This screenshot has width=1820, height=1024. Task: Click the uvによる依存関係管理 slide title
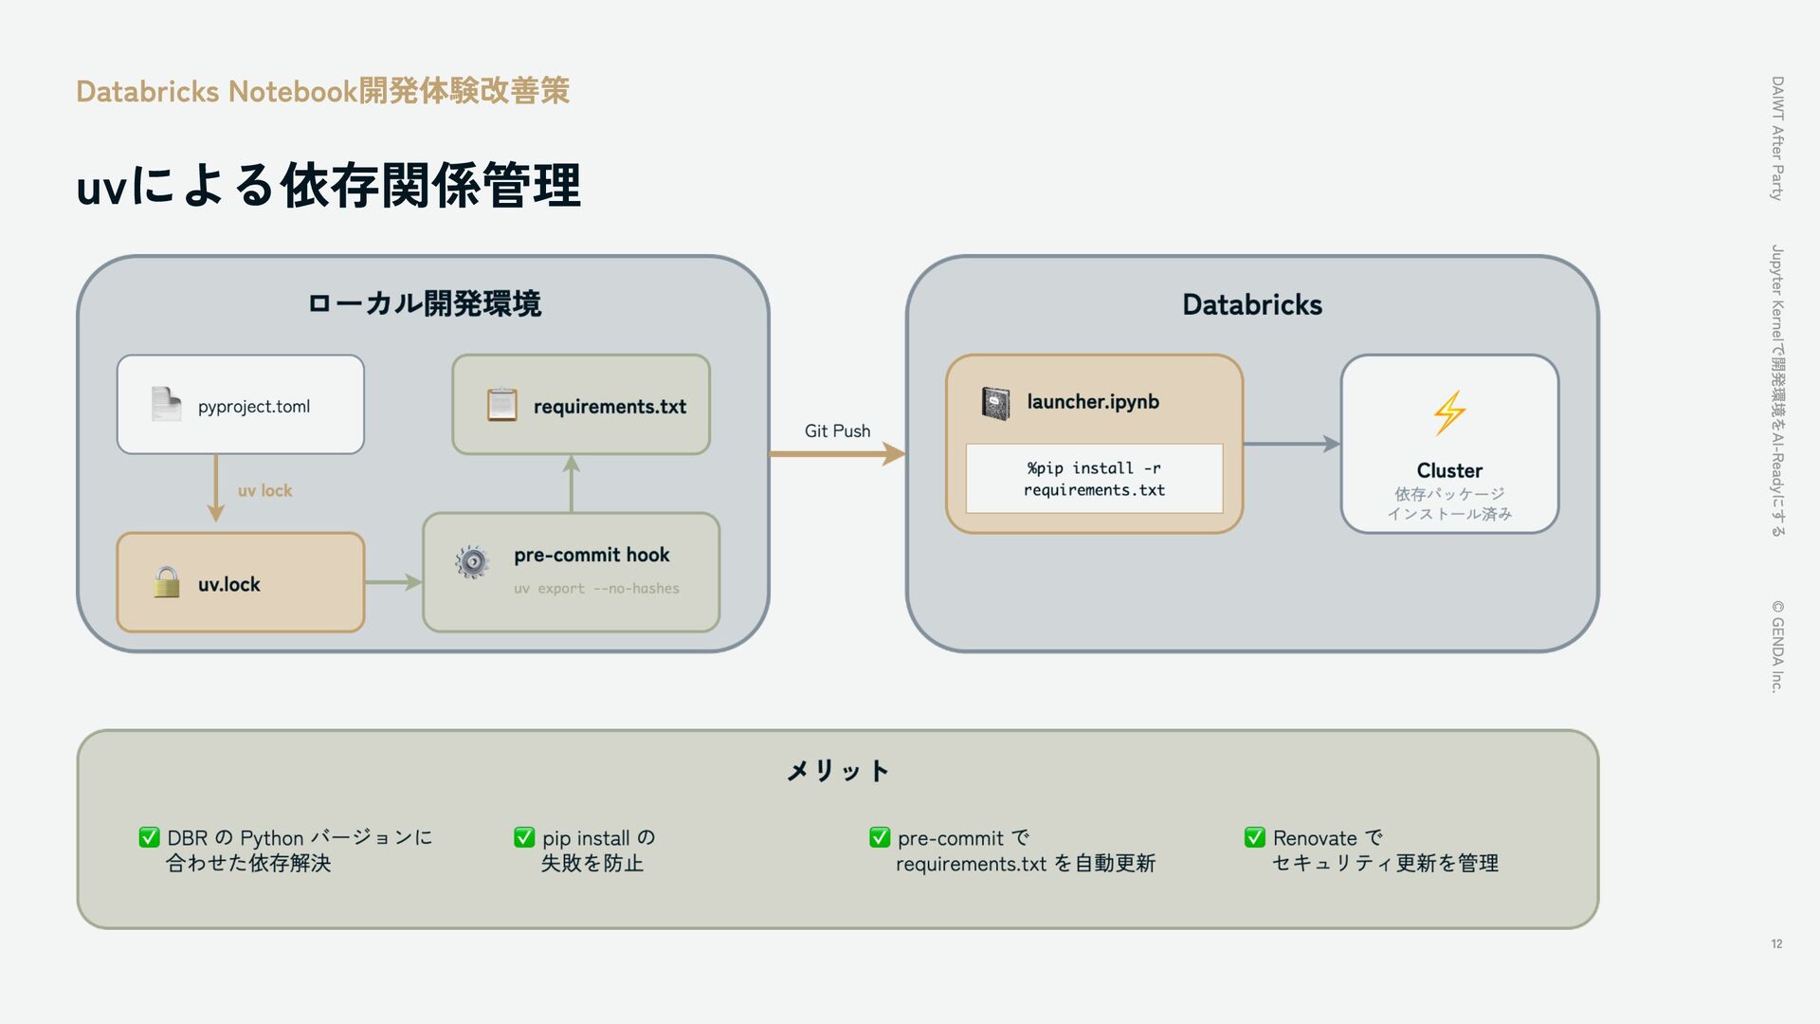(328, 185)
